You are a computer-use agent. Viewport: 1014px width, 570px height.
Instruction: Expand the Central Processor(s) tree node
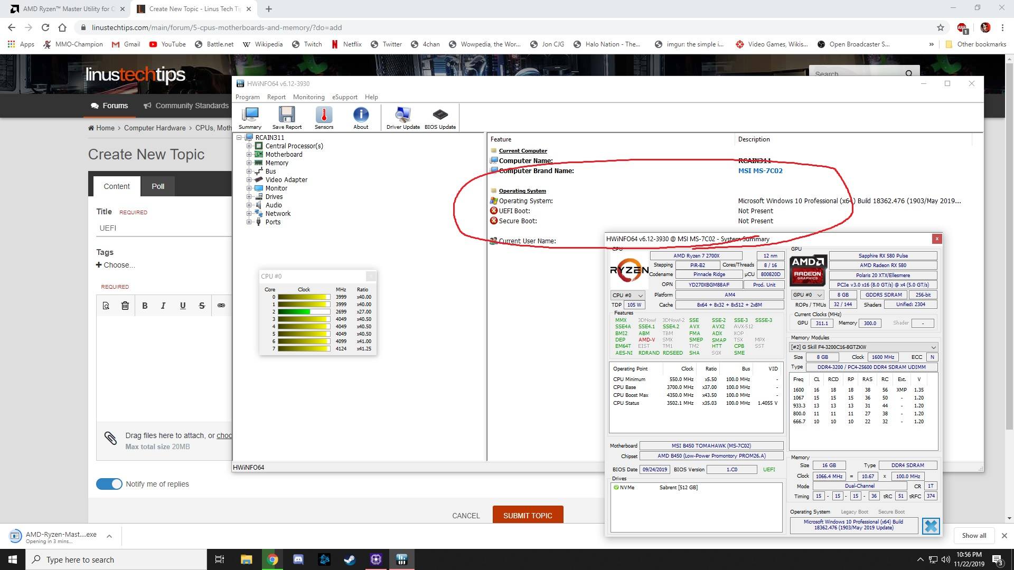249,146
